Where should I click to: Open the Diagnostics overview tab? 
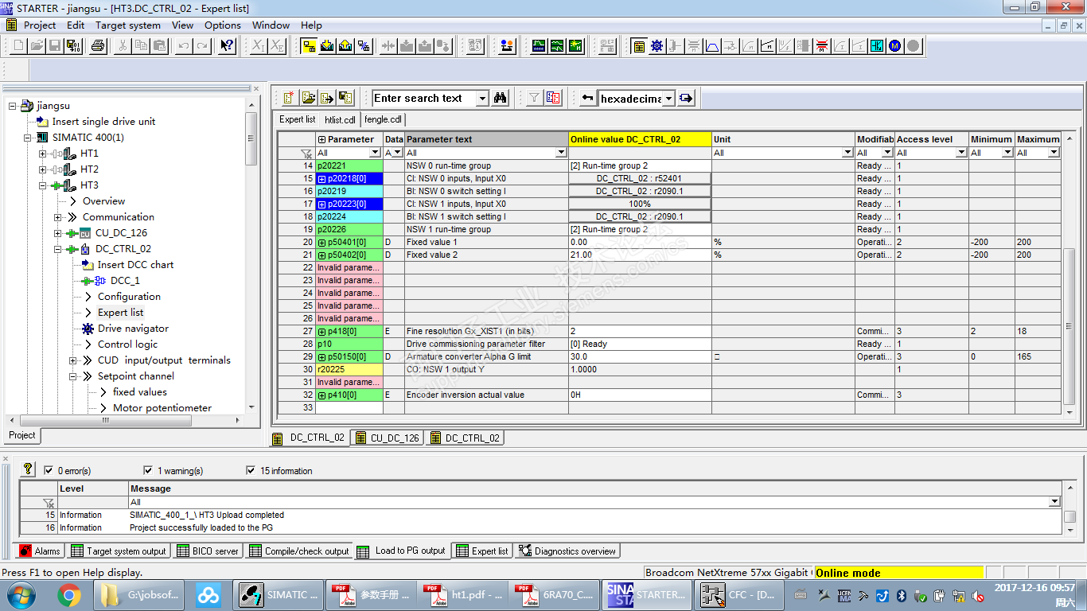point(567,551)
